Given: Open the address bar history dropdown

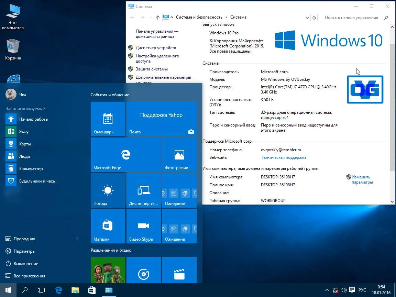Looking at the screenshot, I should [x=307, y=18].
